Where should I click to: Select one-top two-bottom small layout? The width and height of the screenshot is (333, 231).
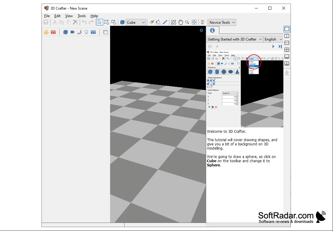[287, 57]
